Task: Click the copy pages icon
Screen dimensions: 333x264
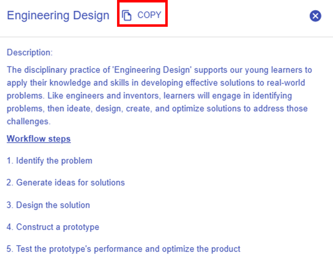Action: point(127,15)
